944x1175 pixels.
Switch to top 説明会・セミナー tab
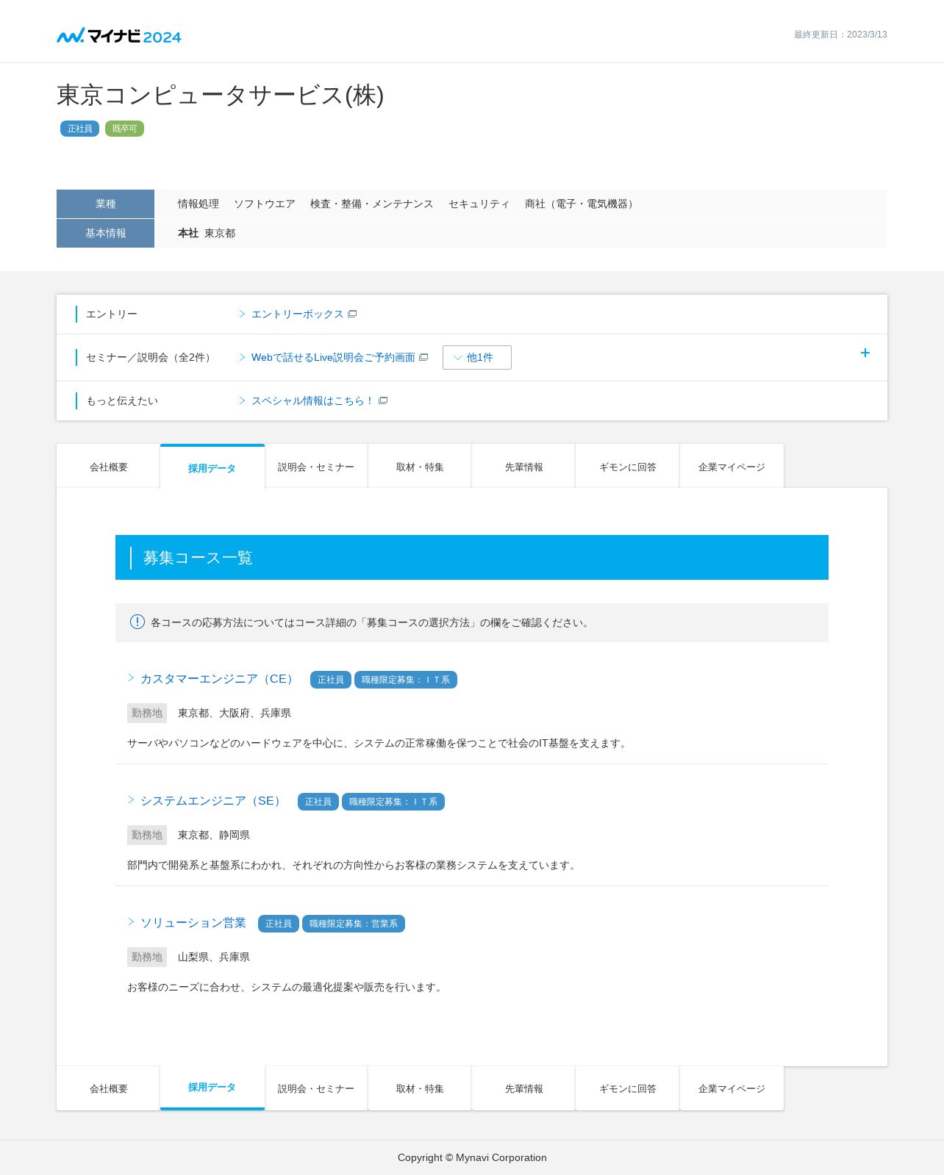click(316, 466)
